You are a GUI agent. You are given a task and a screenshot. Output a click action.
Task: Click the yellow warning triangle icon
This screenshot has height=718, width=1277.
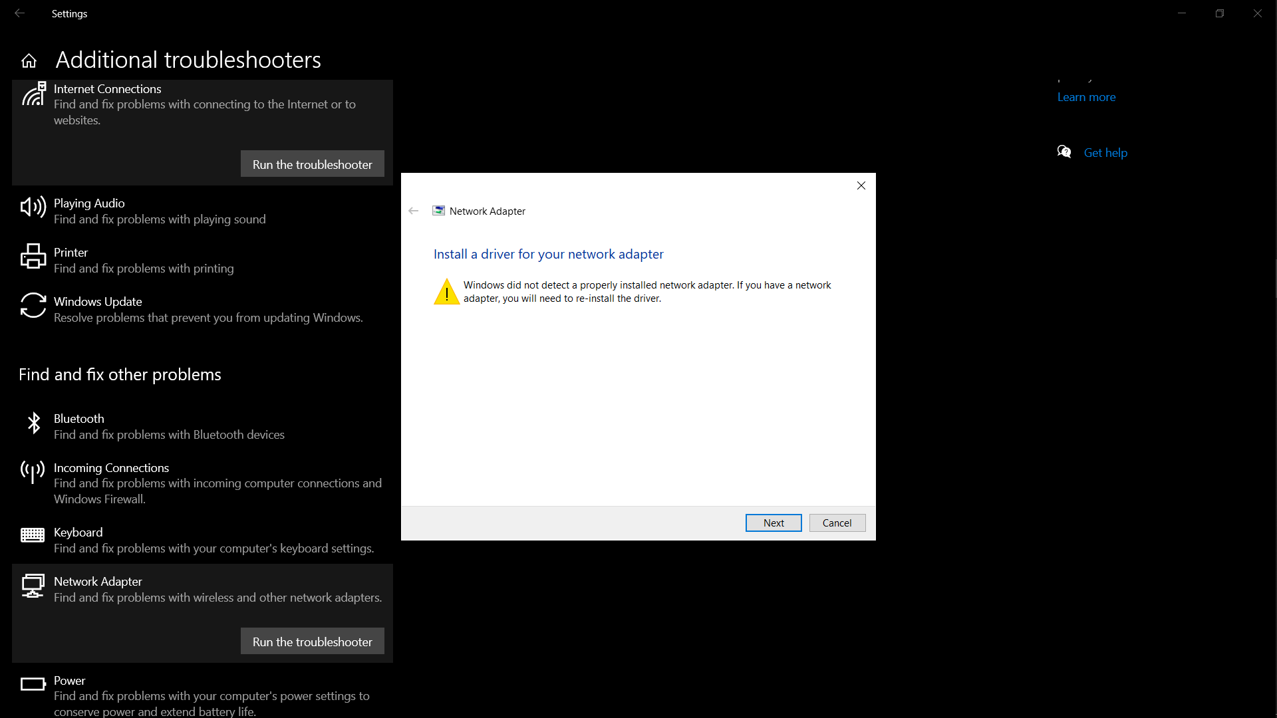[x=447, y=291]
